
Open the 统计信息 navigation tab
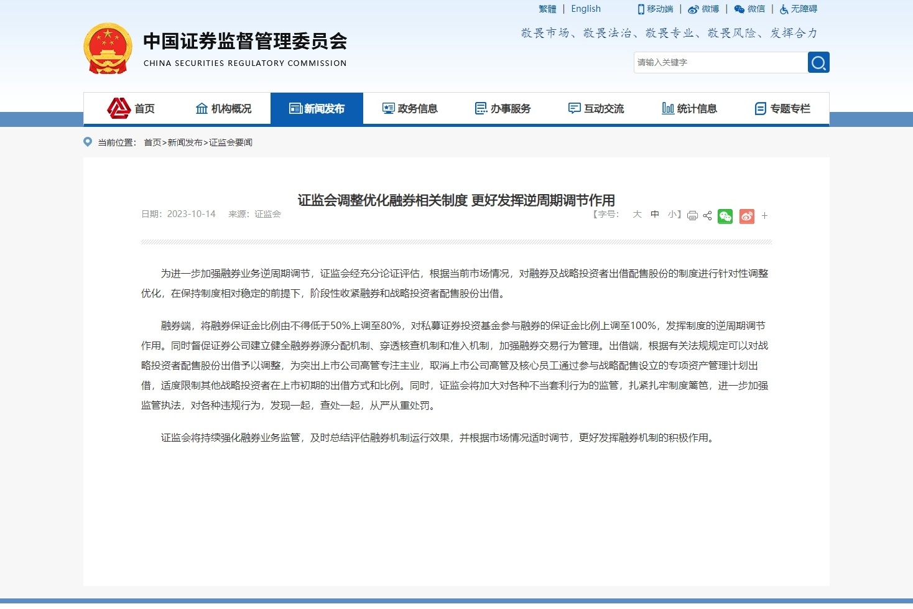[x=689, y=109]
